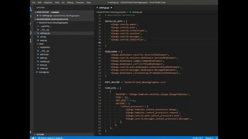248x139 pixels.
Task: Click the admin.py Python file icon
Action: (38, 54)
